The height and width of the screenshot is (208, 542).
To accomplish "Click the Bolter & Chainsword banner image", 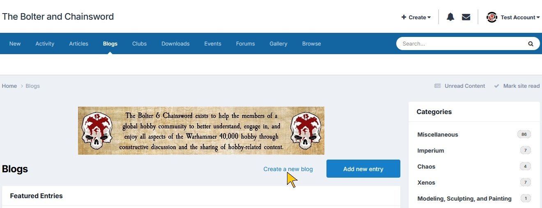I will point(201,130).
